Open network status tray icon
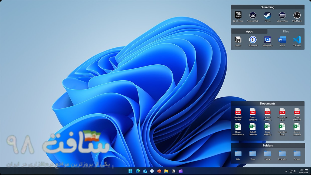 pyautogui.click(x=291, y=171)
